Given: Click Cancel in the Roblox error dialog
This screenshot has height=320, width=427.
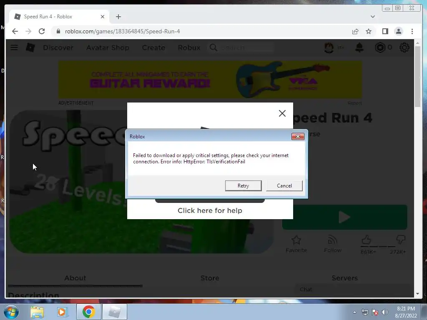Looking at the screenshot, I should [x=284, y=185].
